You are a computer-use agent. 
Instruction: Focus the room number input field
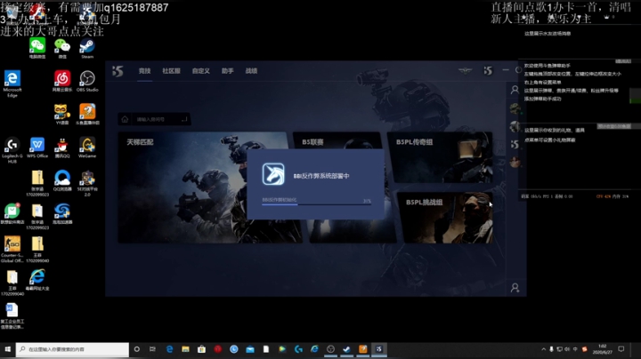157,119
